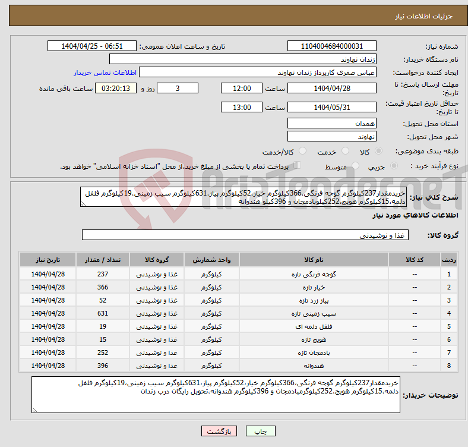This screenshot has width=468, height=447.
Task: Click the price validity date 1404/05/31 field
Action: [x=331, y=107]
